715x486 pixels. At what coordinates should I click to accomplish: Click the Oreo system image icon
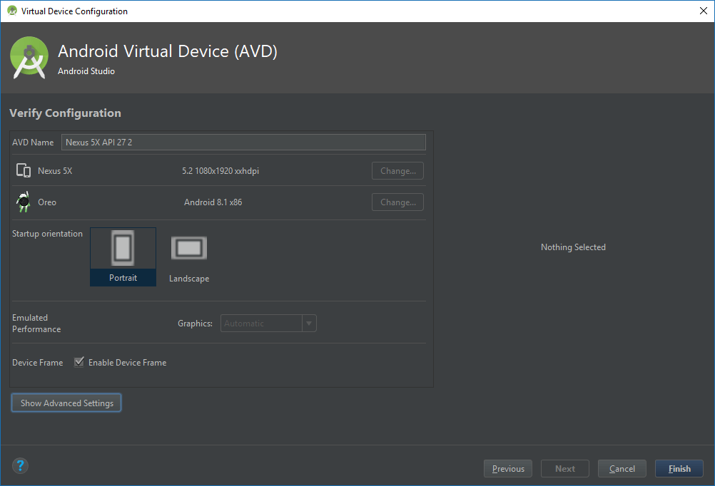click(x=24, y=202)
